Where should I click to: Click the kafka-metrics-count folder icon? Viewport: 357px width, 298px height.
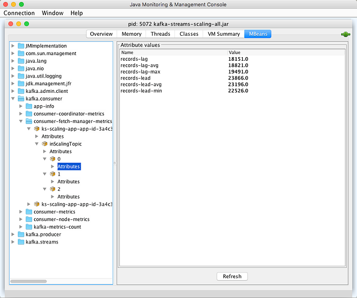29,227
